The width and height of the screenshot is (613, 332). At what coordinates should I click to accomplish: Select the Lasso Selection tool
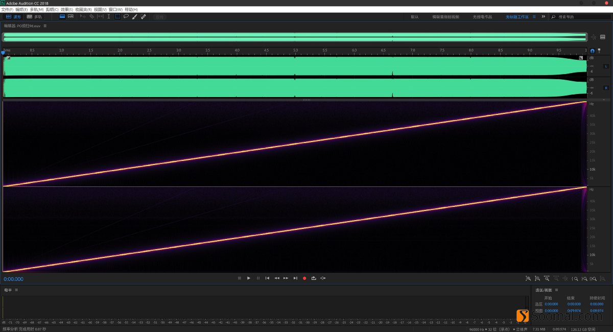pyautogui.click(x=126, y=16)
